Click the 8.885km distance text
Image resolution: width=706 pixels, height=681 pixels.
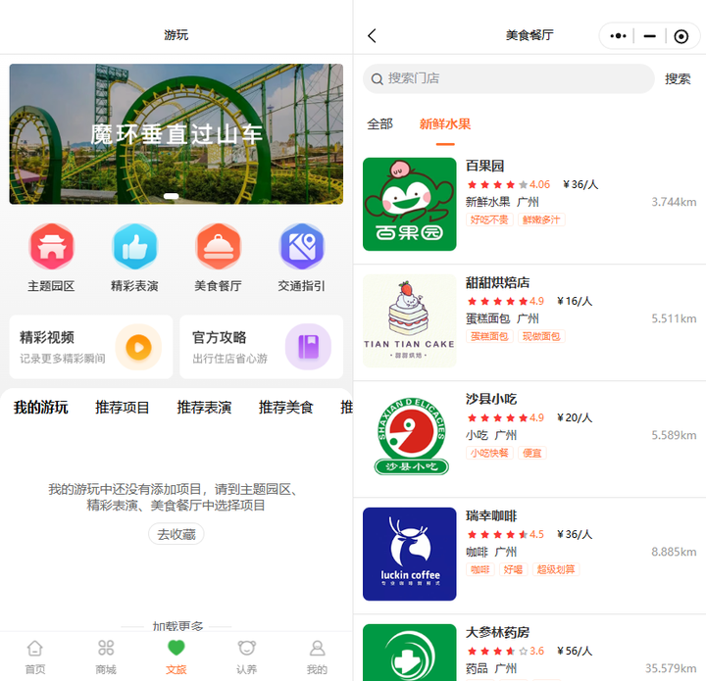pos(674,552)
